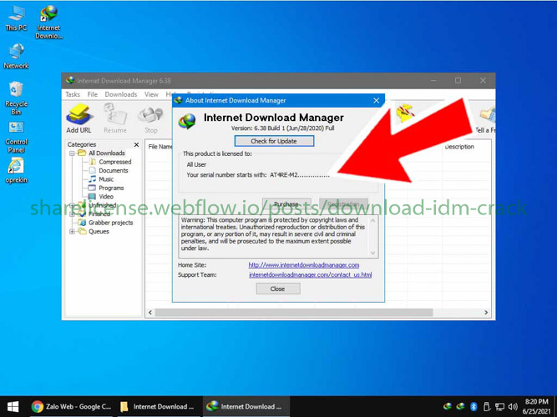Open the oprekin desktop shortcut

click(16, 170)
